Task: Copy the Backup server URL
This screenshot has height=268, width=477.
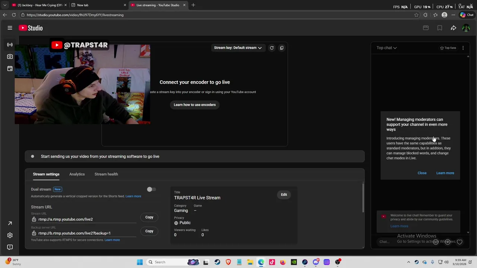Action: [149, 231]
